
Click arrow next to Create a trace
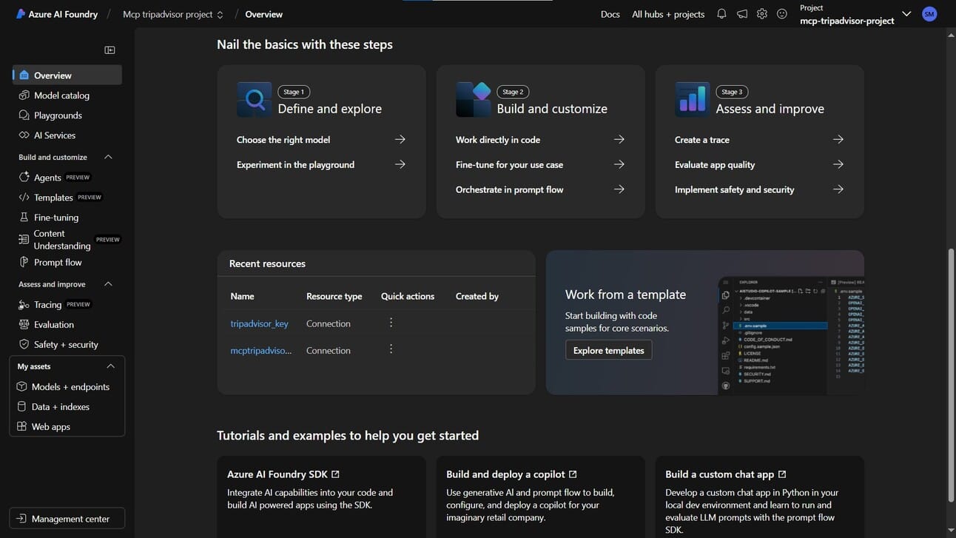pos(838,139)
